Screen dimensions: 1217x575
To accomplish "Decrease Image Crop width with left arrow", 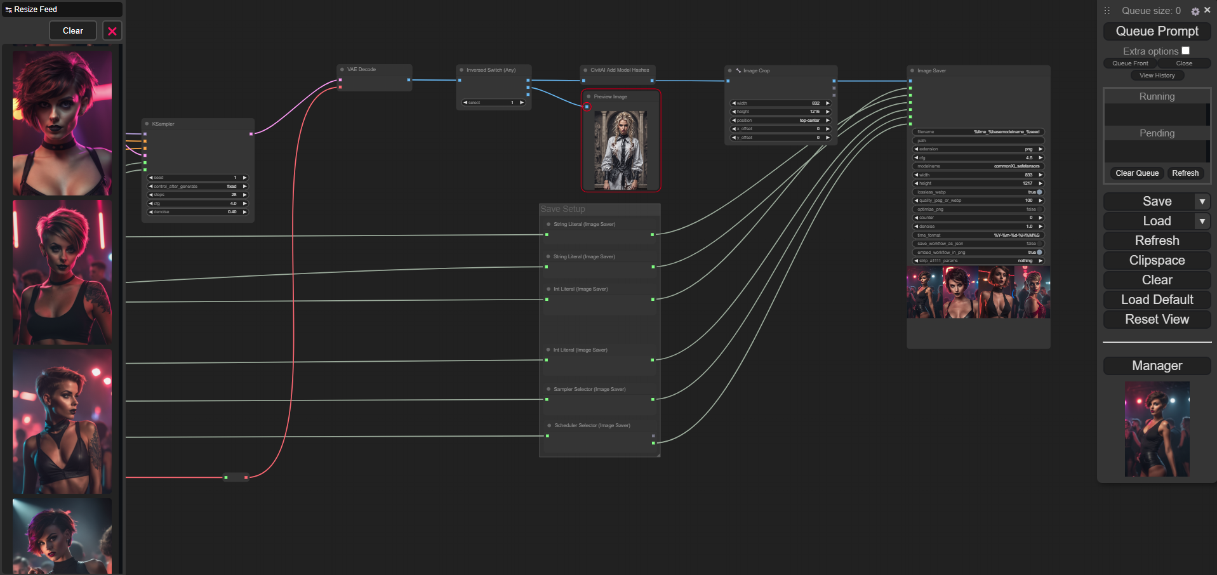I will pos(734,103).
